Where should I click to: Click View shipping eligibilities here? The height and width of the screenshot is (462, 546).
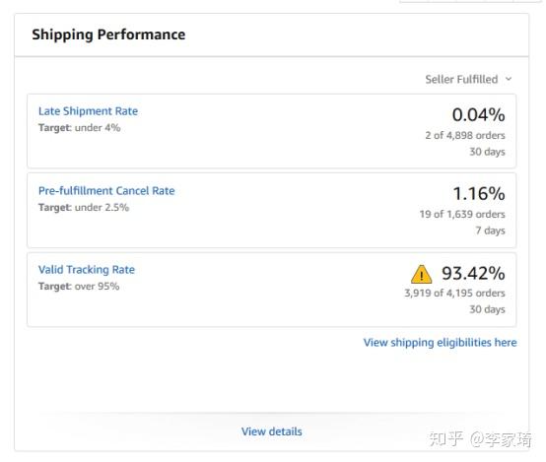click(x=441, y=343)
